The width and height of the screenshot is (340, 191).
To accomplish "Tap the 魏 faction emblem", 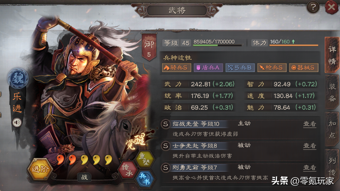I will pyautogui.click(x=18, y=78).
